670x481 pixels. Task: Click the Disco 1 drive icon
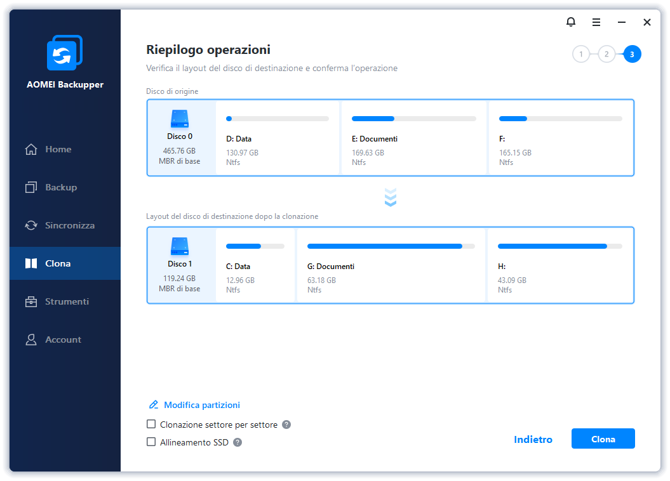(x=180, y=246)
